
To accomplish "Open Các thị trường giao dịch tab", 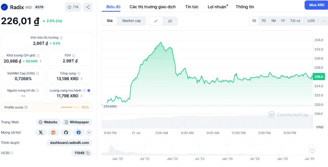I will 153,7.
